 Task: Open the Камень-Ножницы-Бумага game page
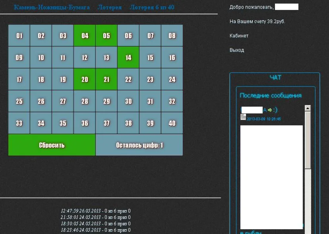pos(51,7)
